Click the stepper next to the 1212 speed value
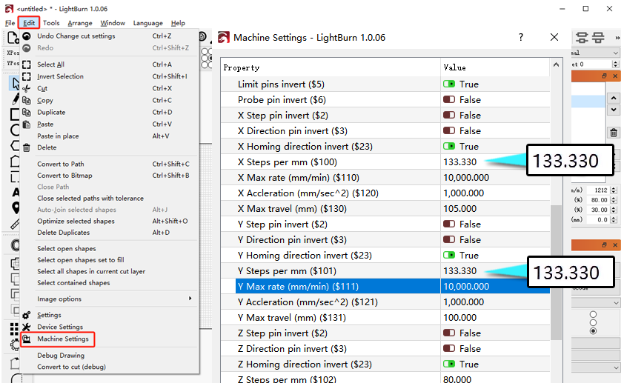Image resolution: width=624 pixels, height=383 pixels. click(614, 190)
